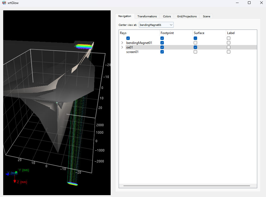The height and width of the screenshot is (197, 266).
Task: Disable the Surface checkbox for oe01
Action: (195, 47)
